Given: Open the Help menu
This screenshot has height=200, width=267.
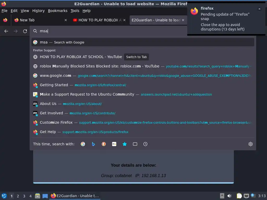Looking at the screenshot, I should pyautogui.click(x=87, y=11).
